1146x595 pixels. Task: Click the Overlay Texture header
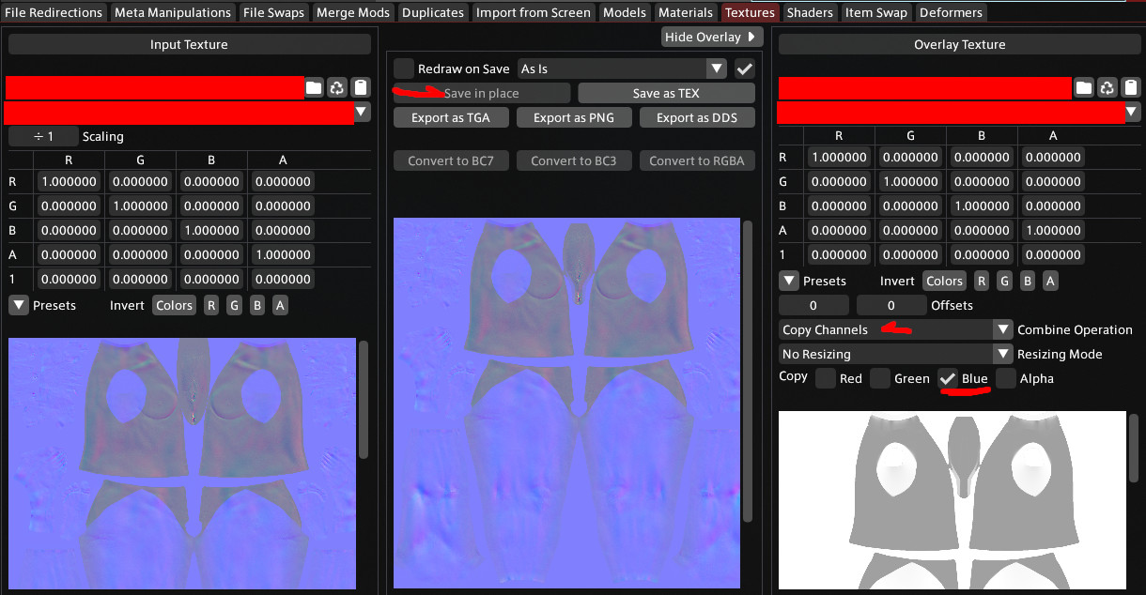tap(960, 44)
